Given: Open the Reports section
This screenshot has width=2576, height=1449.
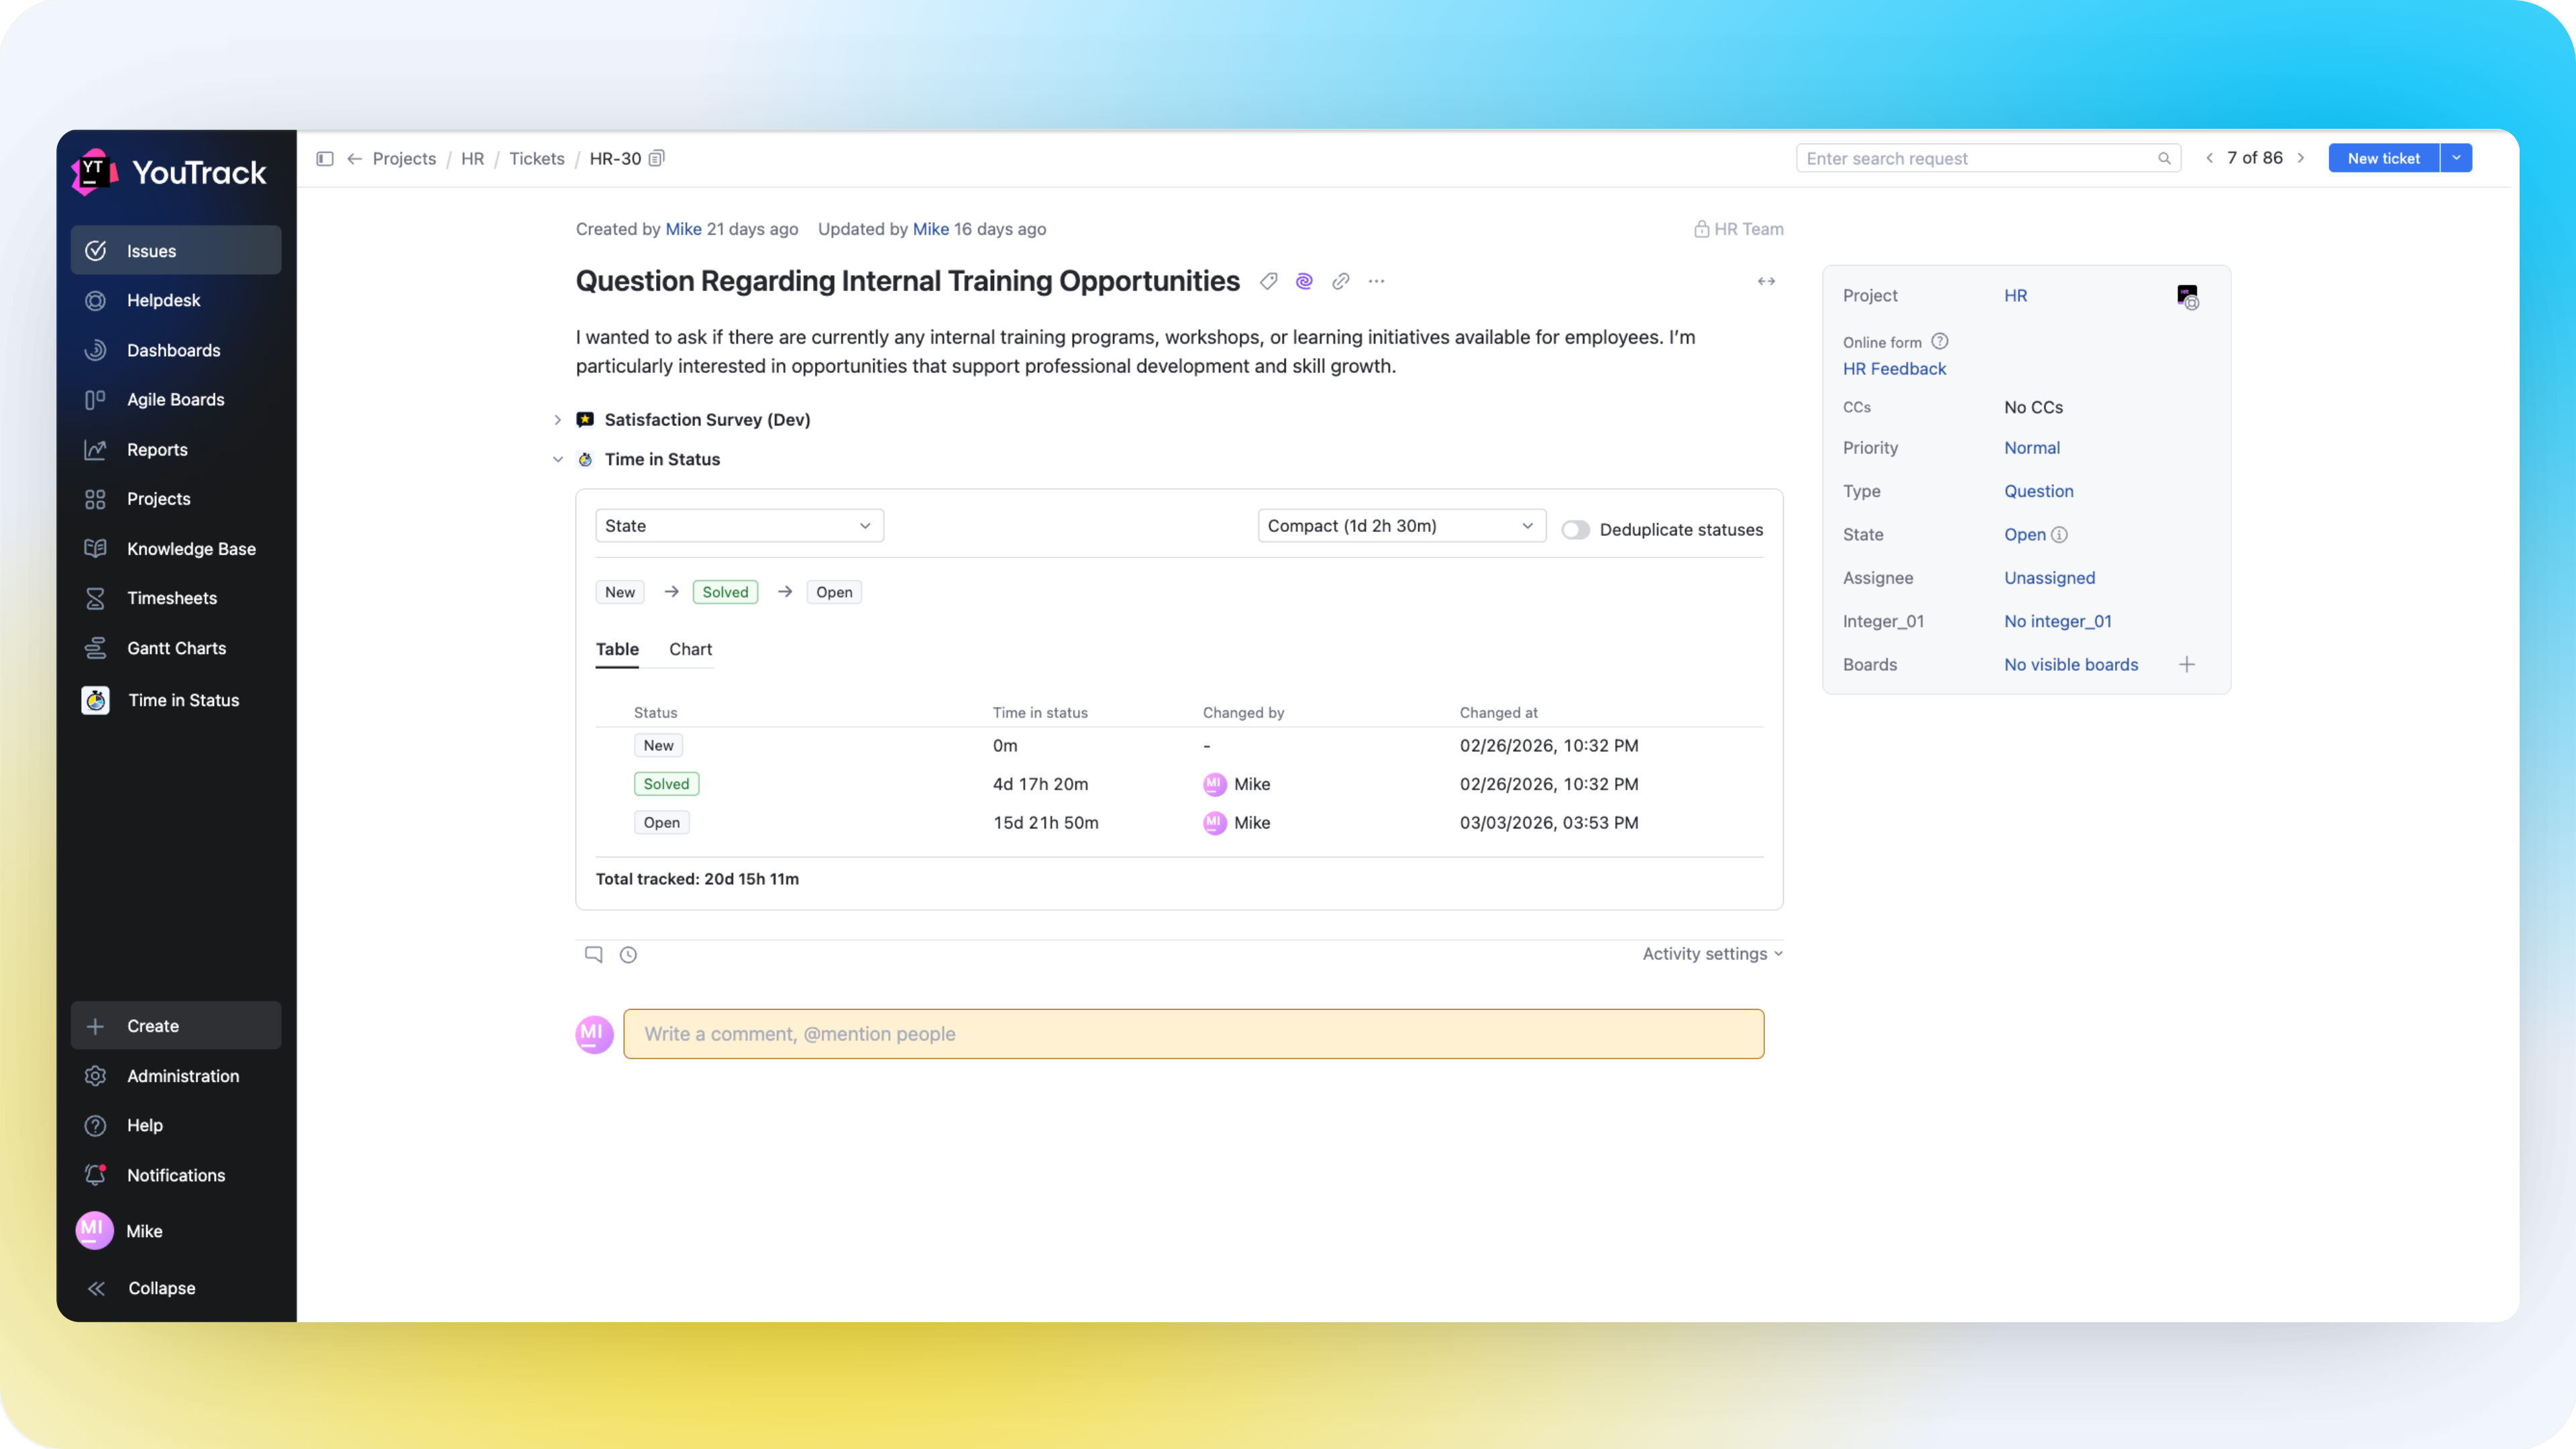Looking at the screenshot, I should click(157, 449).
